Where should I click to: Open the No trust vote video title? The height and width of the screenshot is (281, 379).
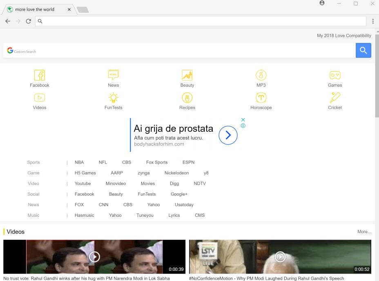[x=87, y=278]
